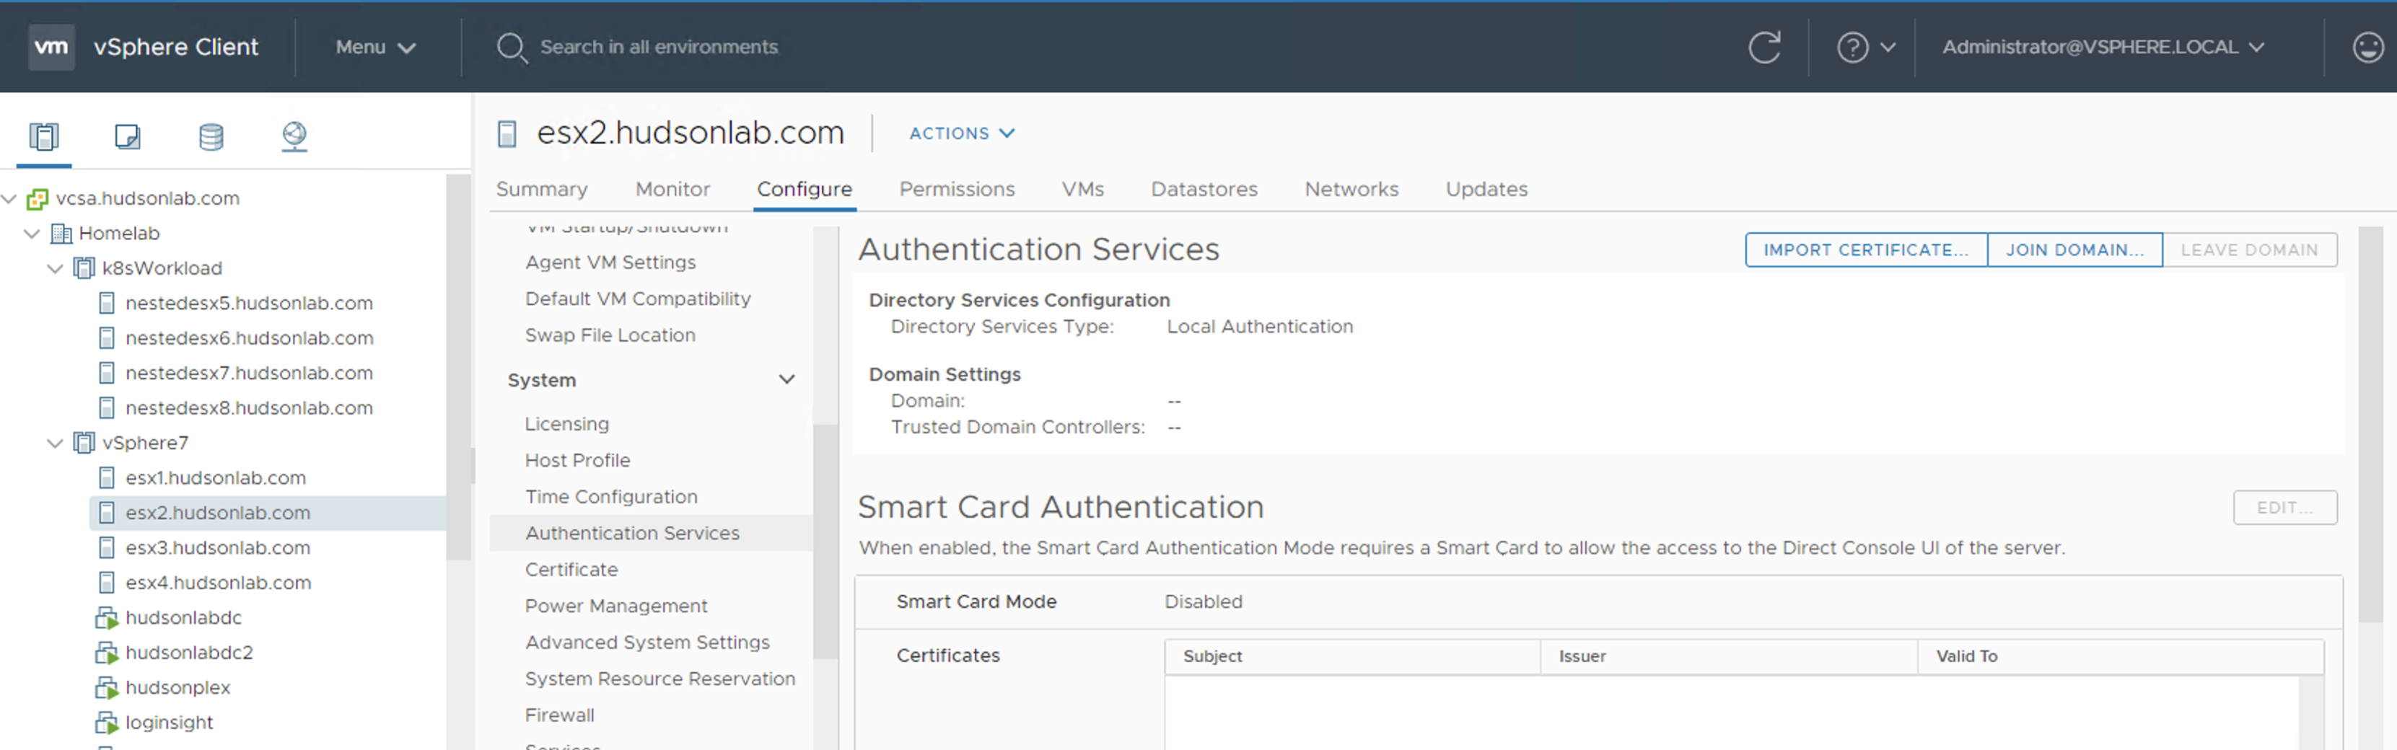
Task: Open Time Configuration settings
Action: (610, 496)
